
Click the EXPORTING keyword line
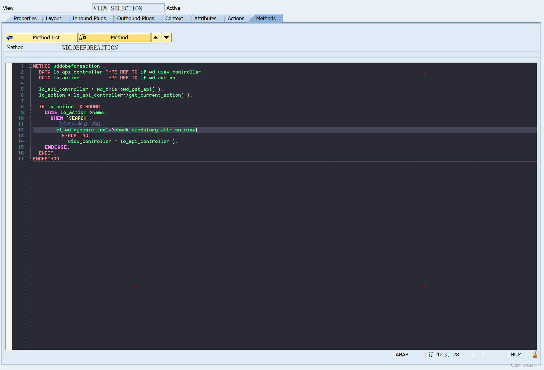tap(75, 135)
